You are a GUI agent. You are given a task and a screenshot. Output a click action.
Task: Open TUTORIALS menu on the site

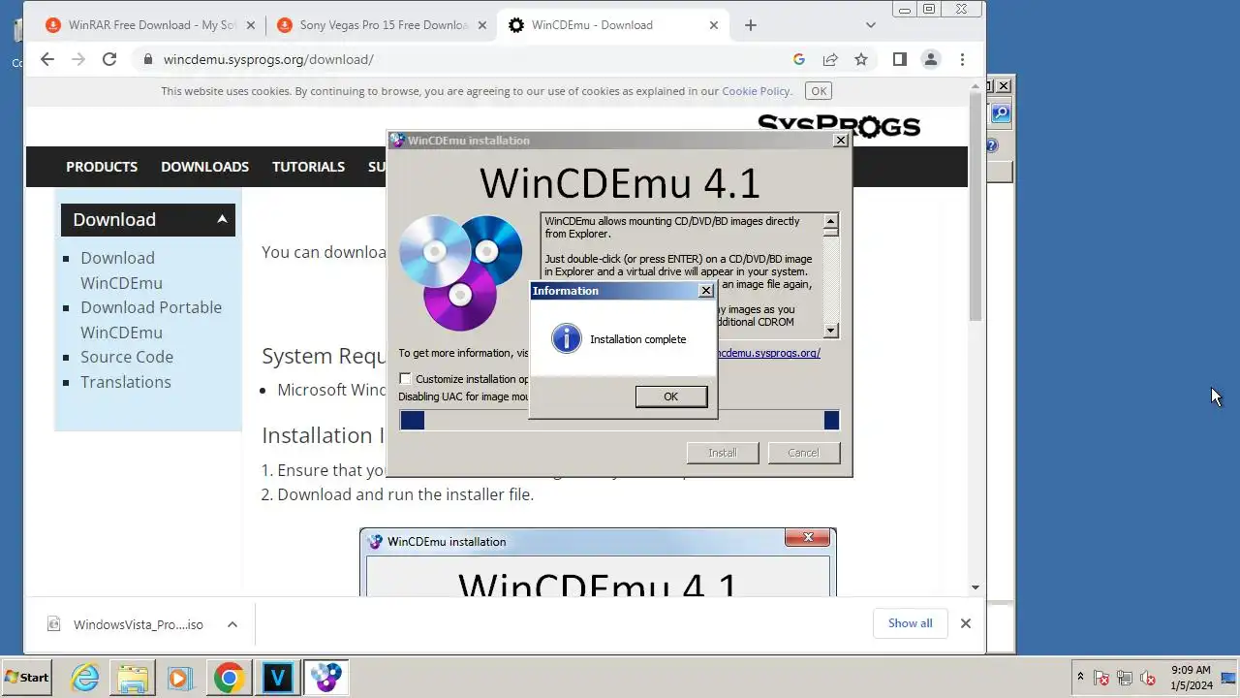(308, 167)
